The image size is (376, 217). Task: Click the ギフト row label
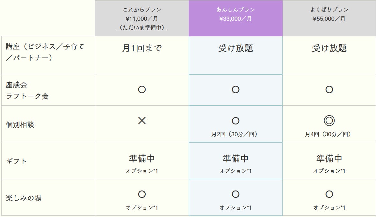click(x=16, y=161)
